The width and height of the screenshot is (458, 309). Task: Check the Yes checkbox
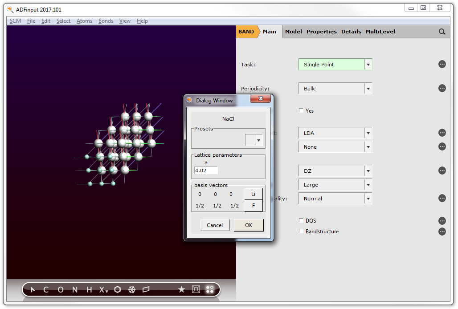(301, 110)
